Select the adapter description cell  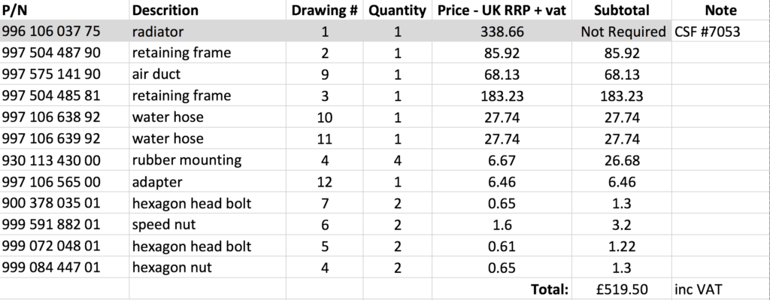tap(208, 182)
